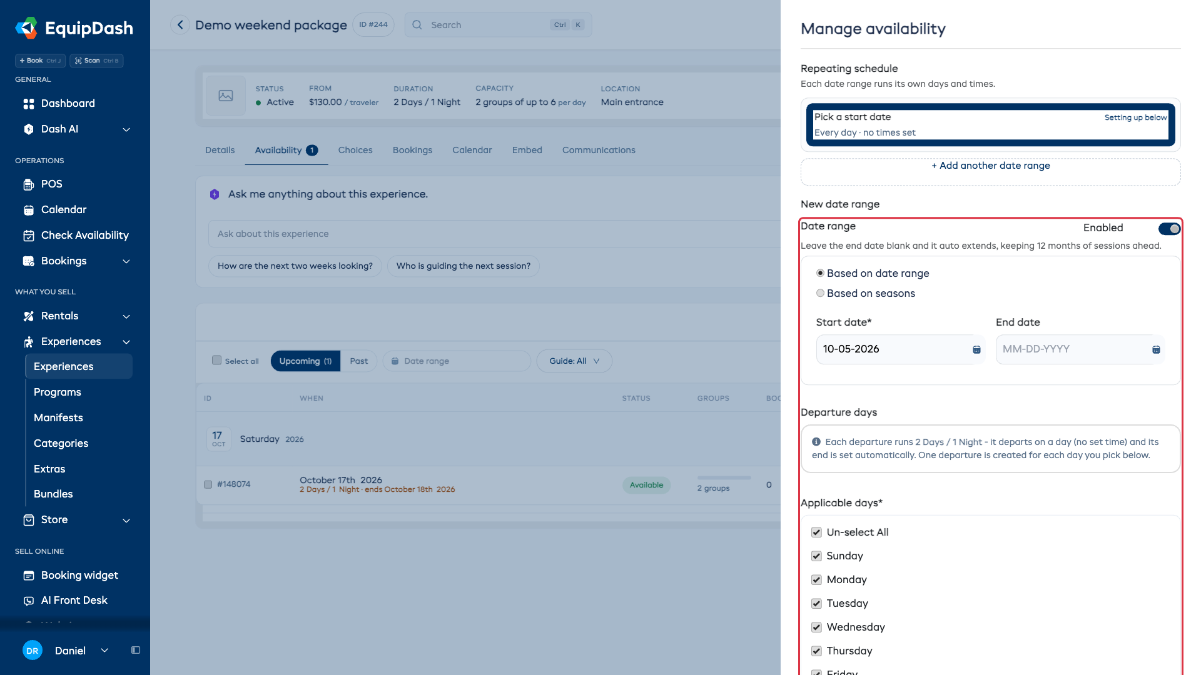Screen dimensions: 1201x675
Task: Click the Book shortcut button
Action: tap(40, 61)
